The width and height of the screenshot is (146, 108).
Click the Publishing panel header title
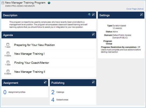coord(58,83)
